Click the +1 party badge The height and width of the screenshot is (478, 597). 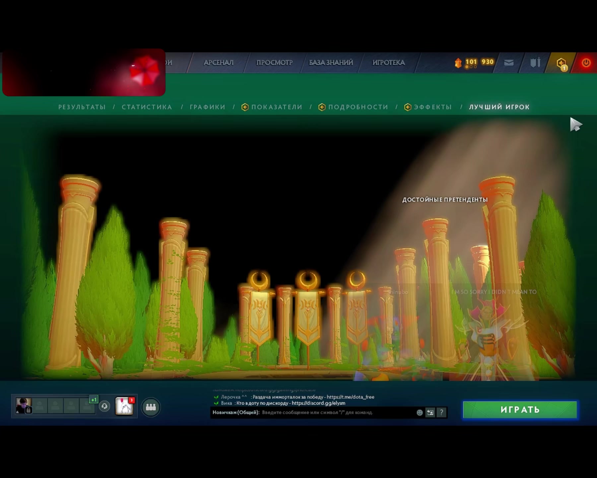pos(94,400)
